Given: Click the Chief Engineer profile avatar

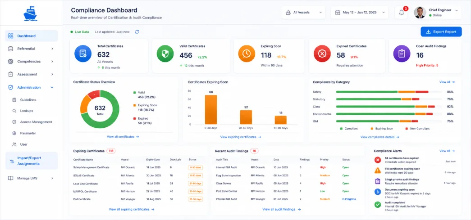Looking at the screenshot, I should pos(420,13).
